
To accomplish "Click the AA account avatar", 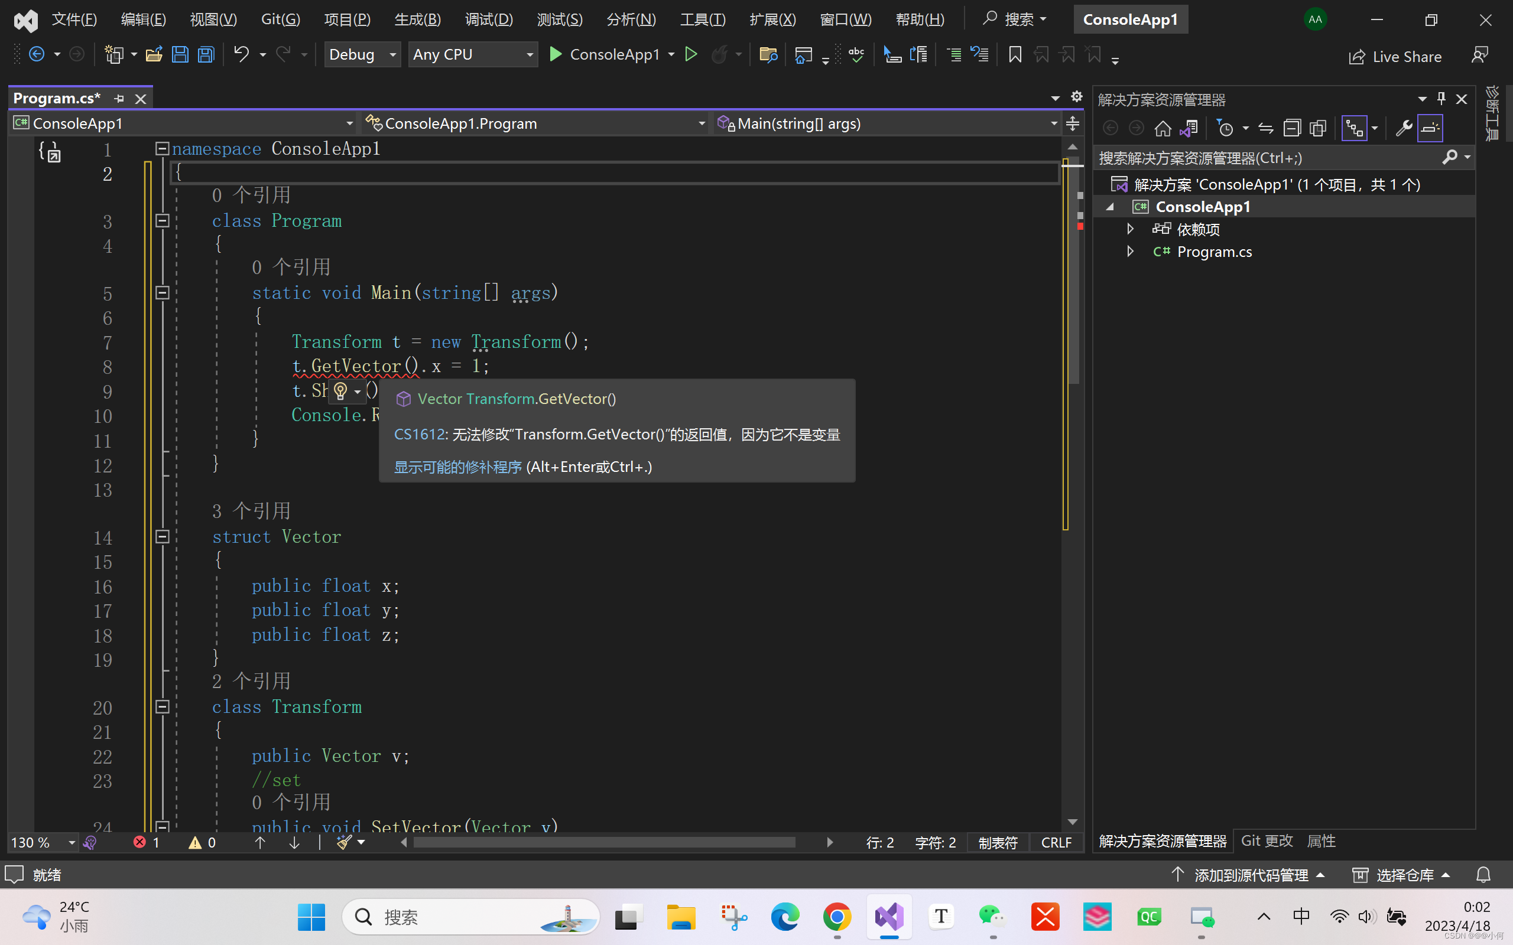I will (1315, 19).
